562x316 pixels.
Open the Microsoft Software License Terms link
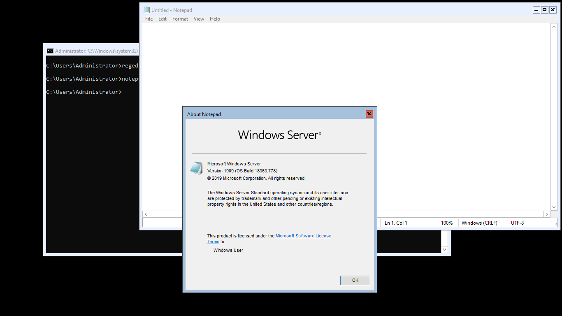point(303,236)
